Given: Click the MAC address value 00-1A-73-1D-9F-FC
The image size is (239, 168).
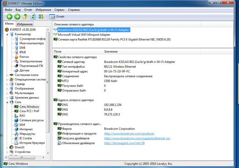Looking at the screenshot, I should point(117,72).
